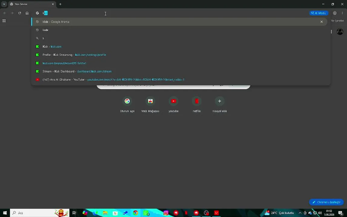Open Windows Start button

coord(5,213)
